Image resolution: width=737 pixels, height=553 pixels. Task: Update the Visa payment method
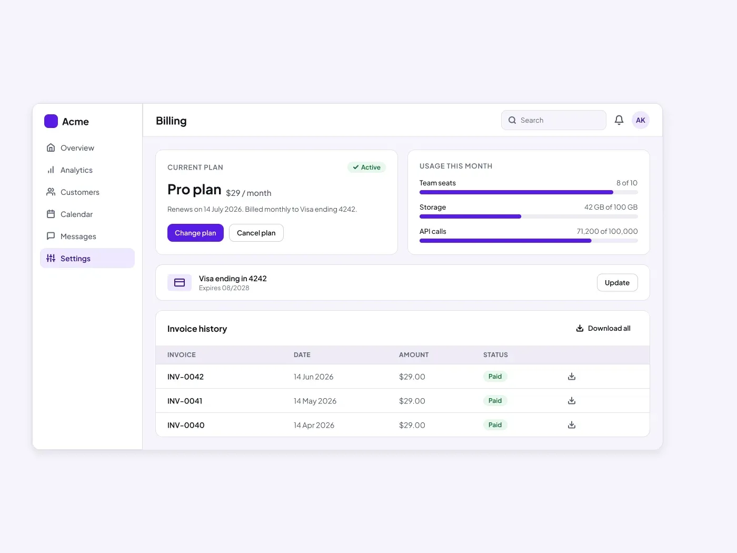(x=617, y=283)
